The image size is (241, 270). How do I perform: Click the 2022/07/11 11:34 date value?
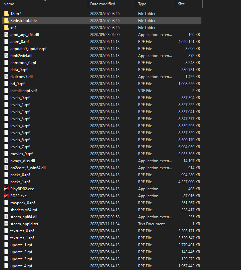click(x=105, y=224)
